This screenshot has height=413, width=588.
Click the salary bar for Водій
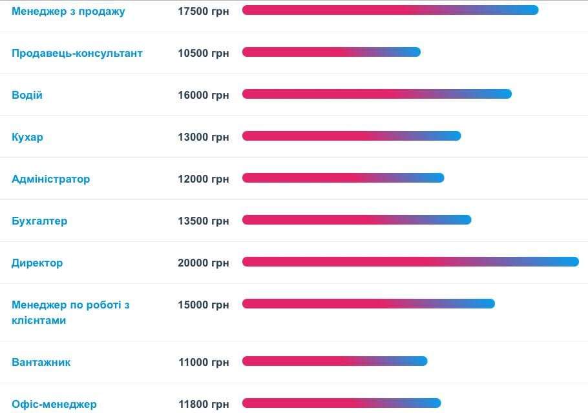(377, 94)
